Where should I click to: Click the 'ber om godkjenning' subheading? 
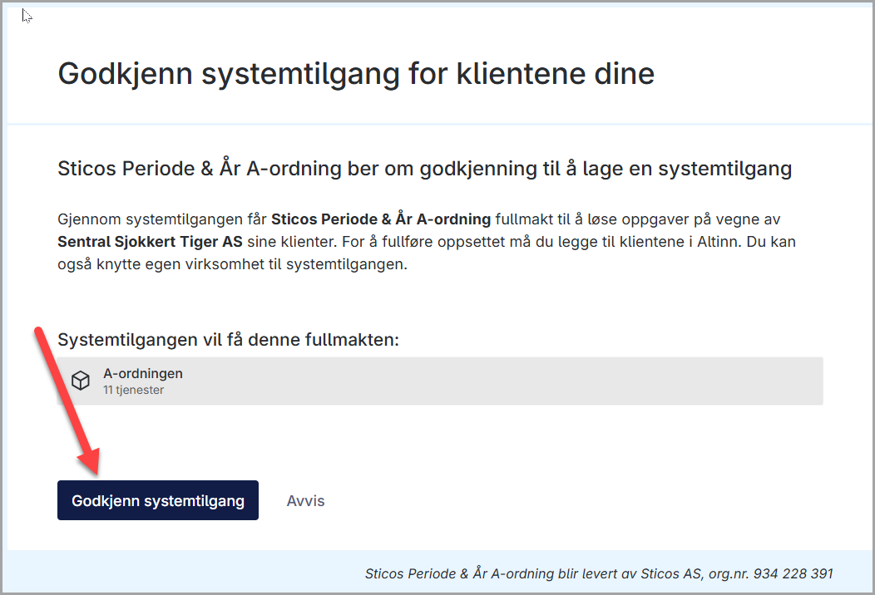442,169
